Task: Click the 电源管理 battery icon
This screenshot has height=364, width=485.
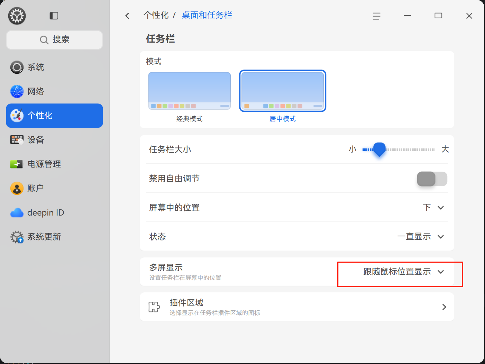Action: pos(17,164)
